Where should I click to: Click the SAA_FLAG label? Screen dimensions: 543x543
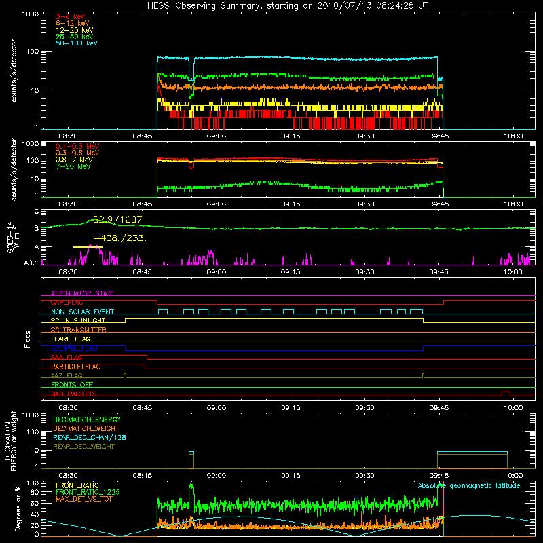pos(67,357)
